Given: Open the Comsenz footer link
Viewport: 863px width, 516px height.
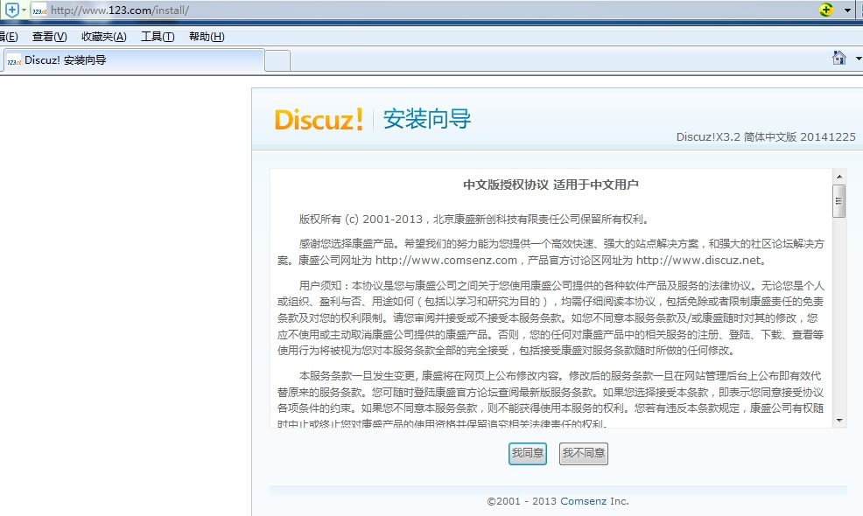Looking at the screenshot, I should [583, 501].
